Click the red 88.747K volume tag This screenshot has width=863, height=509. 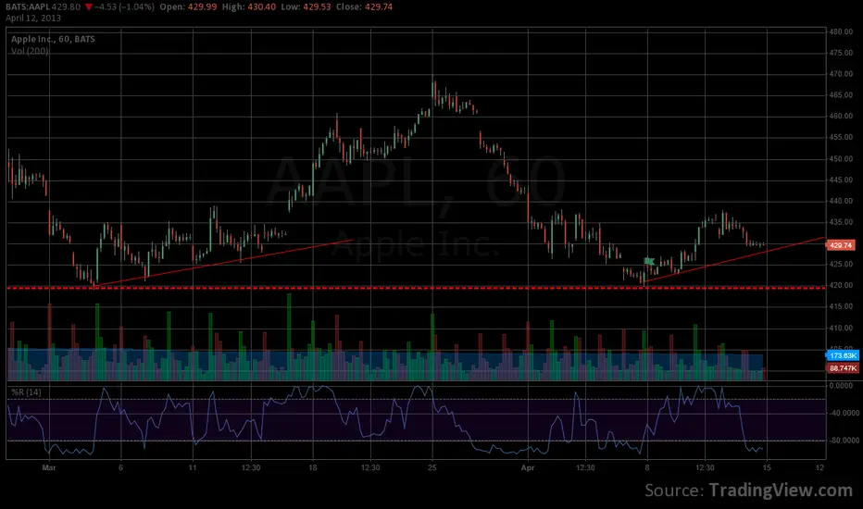click(842, 368)
